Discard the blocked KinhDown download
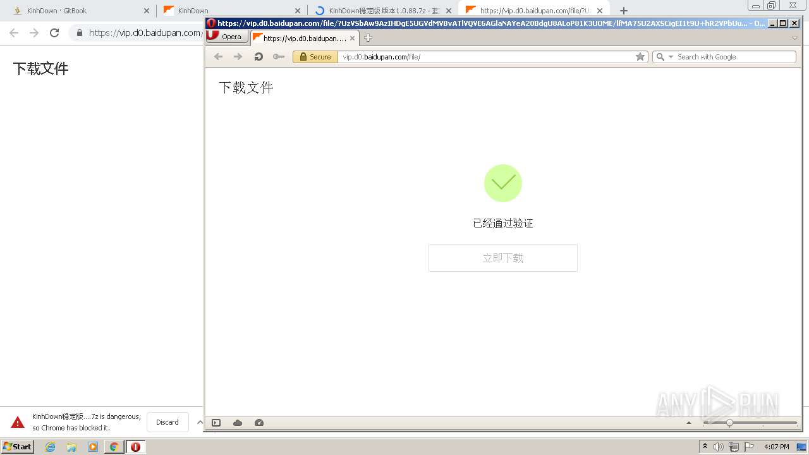Screen dimensions: 809x455 167,422
